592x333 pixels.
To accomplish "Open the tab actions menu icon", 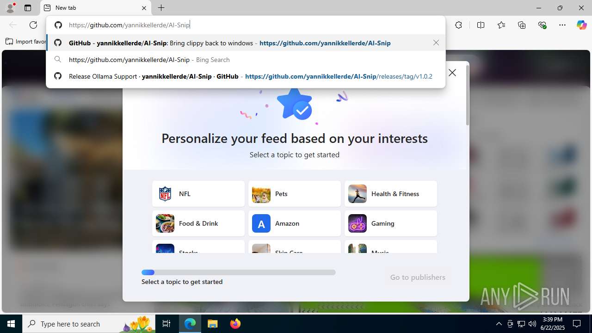I will (28, 8).
